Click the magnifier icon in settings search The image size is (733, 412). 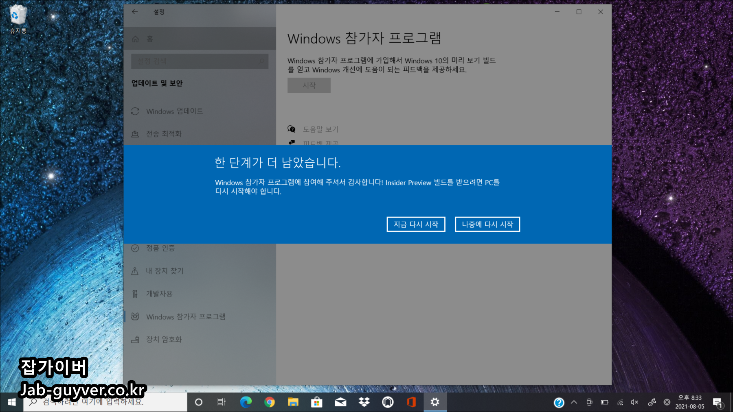click(261, 61)
